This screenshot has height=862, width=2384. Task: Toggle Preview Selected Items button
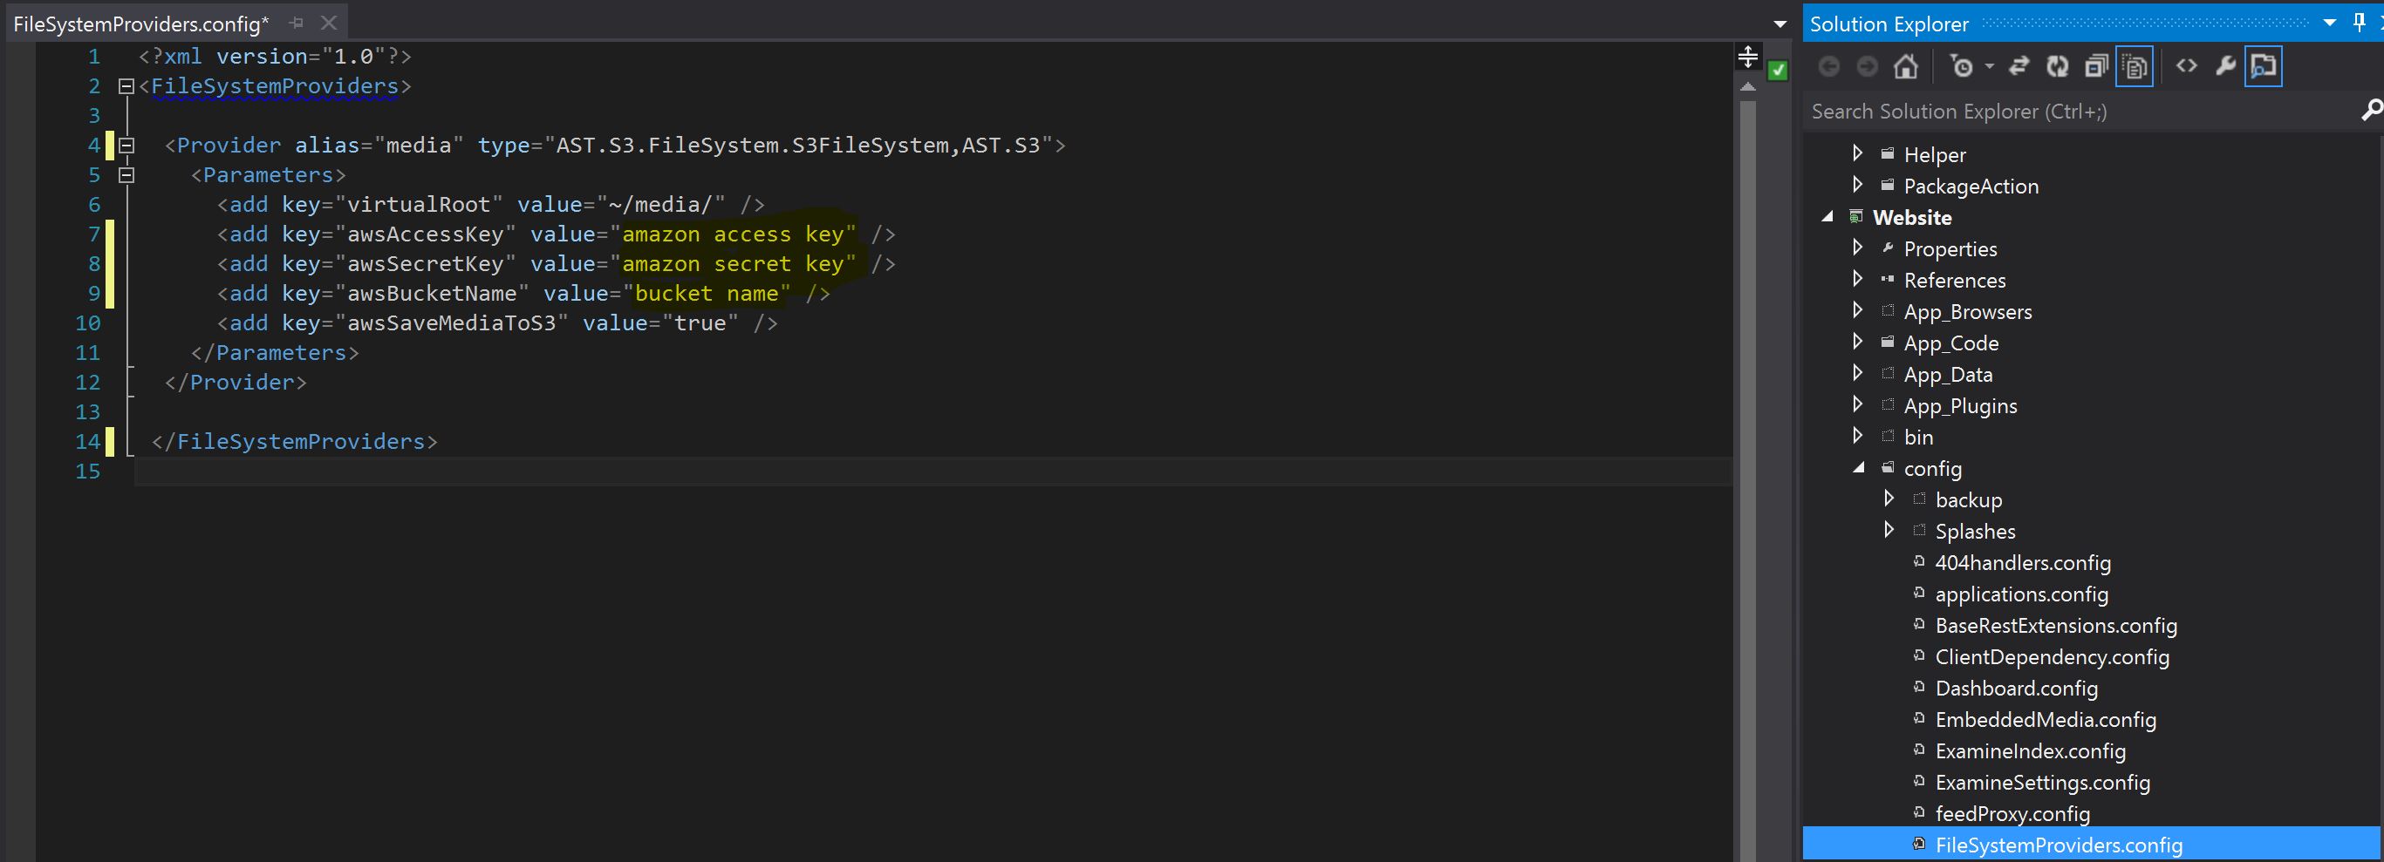point(2264,66)
